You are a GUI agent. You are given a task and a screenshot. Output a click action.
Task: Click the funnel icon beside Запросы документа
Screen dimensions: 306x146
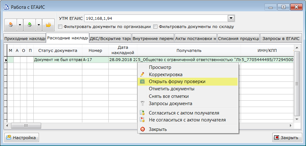click(142, 104)
